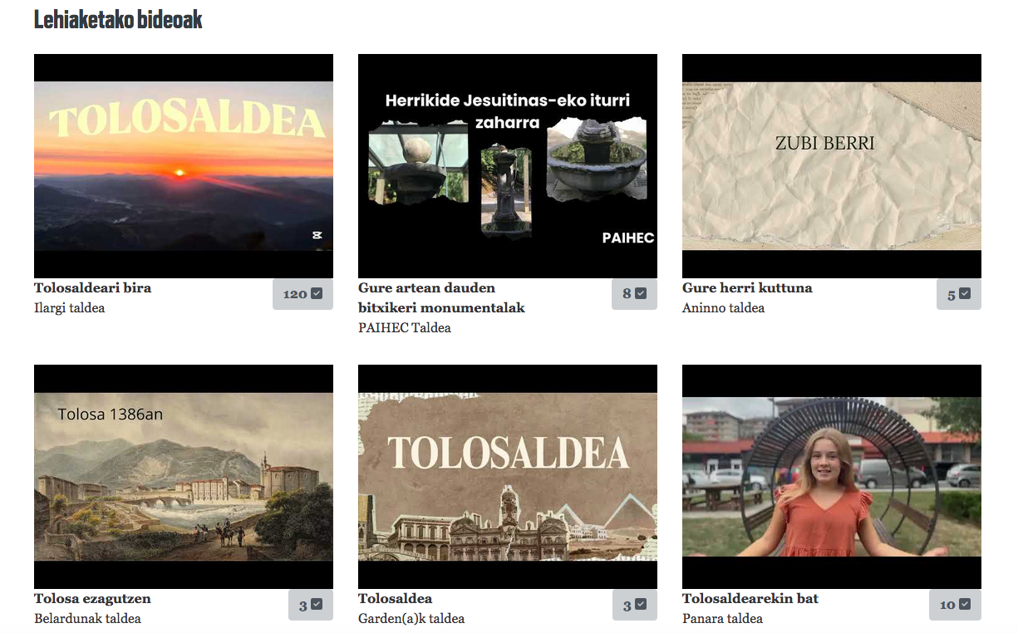The image size is (1018, 633).
Task: Play the Herrikide Jesuitinas-eko iturri zaharra video
Action: click(508, 166)
